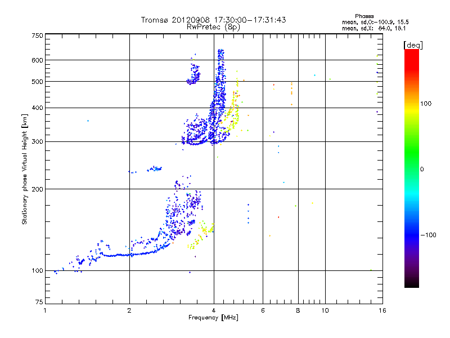Click the 'Frequency [MHz]' axis label
The image size is (450, 338).
pyautogui.click(x=213, y=318)
